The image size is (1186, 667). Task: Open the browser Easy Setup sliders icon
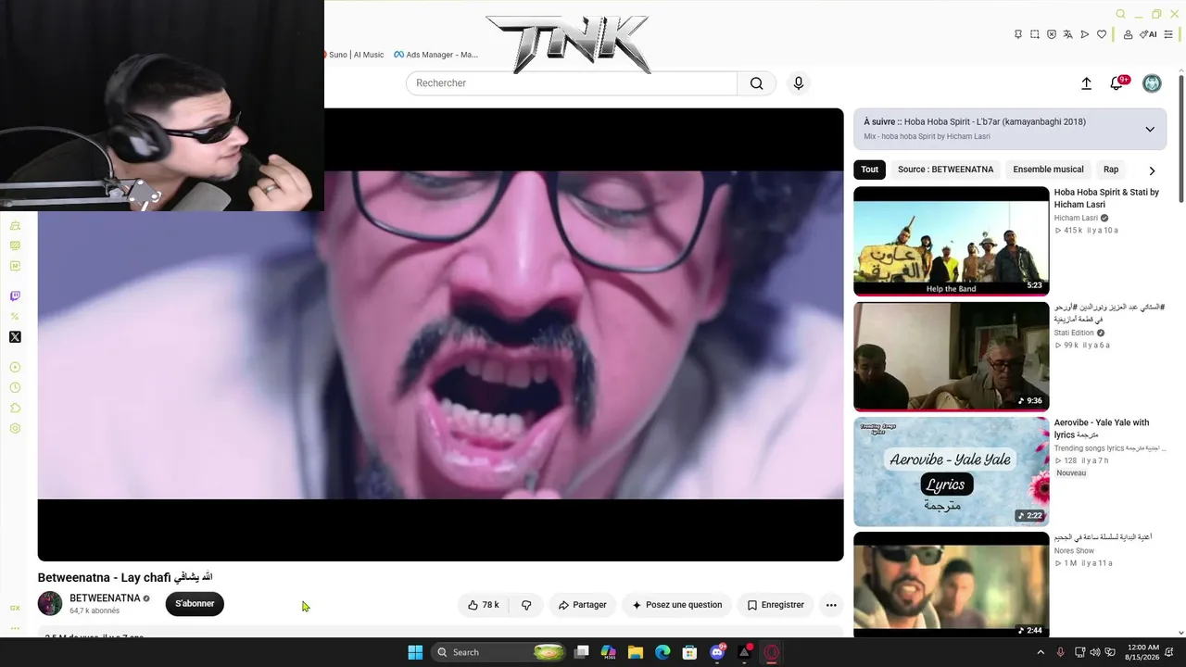pyautogui.click(x=1168, y=34)
